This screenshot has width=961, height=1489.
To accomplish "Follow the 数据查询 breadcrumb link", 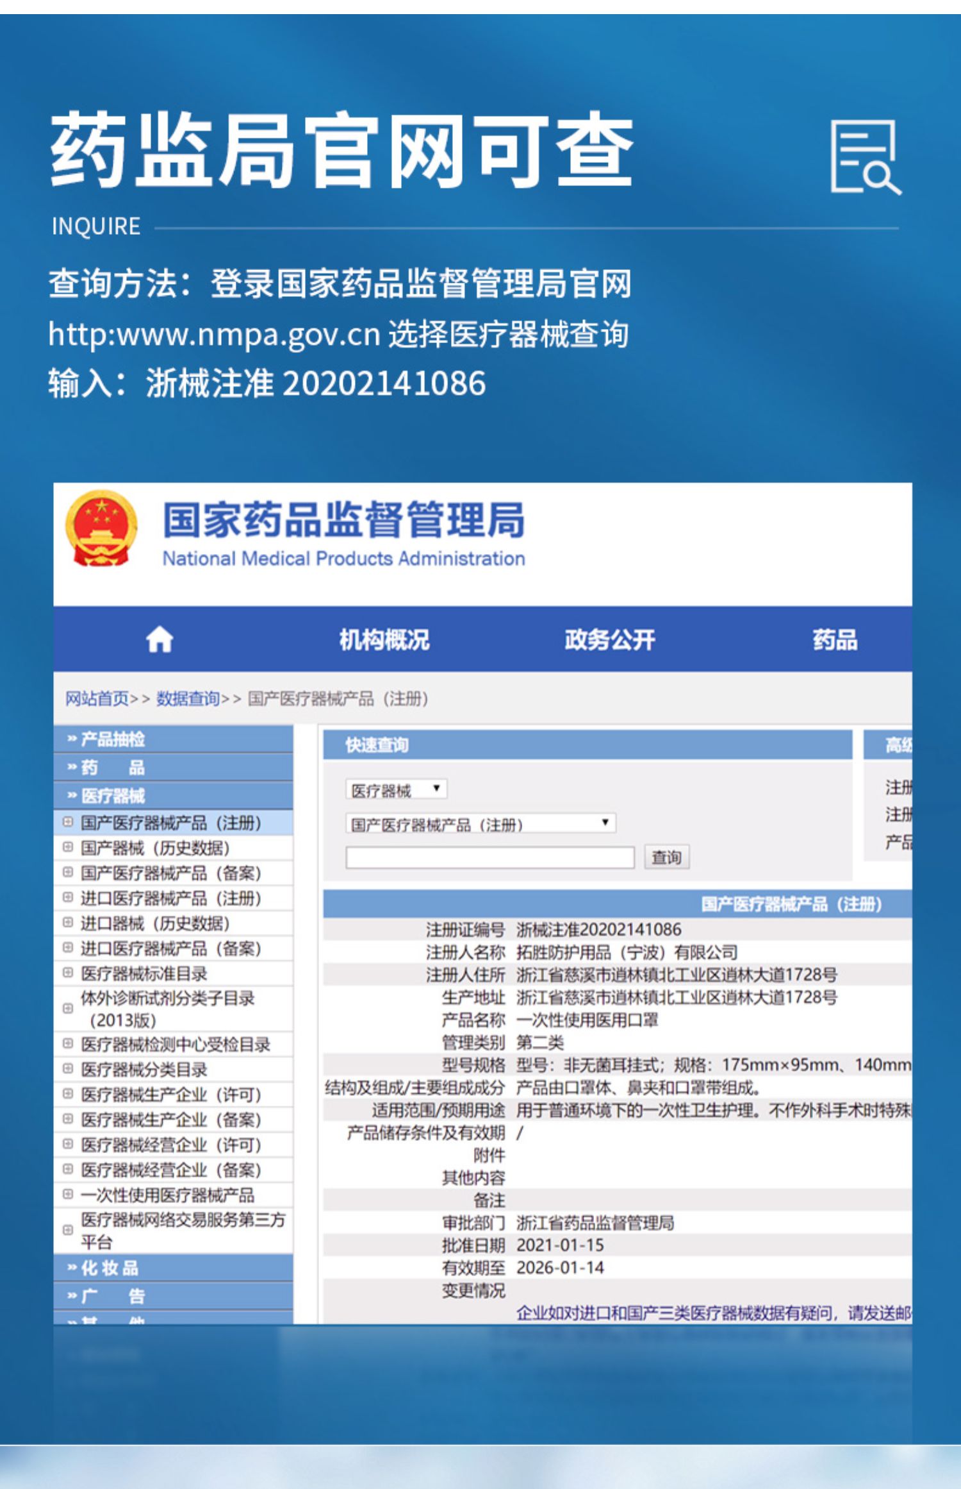I will click(188, 698).
